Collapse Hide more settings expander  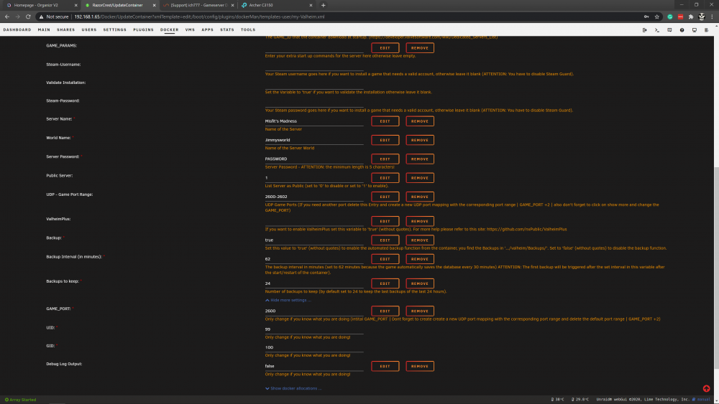tap(288, 300)
